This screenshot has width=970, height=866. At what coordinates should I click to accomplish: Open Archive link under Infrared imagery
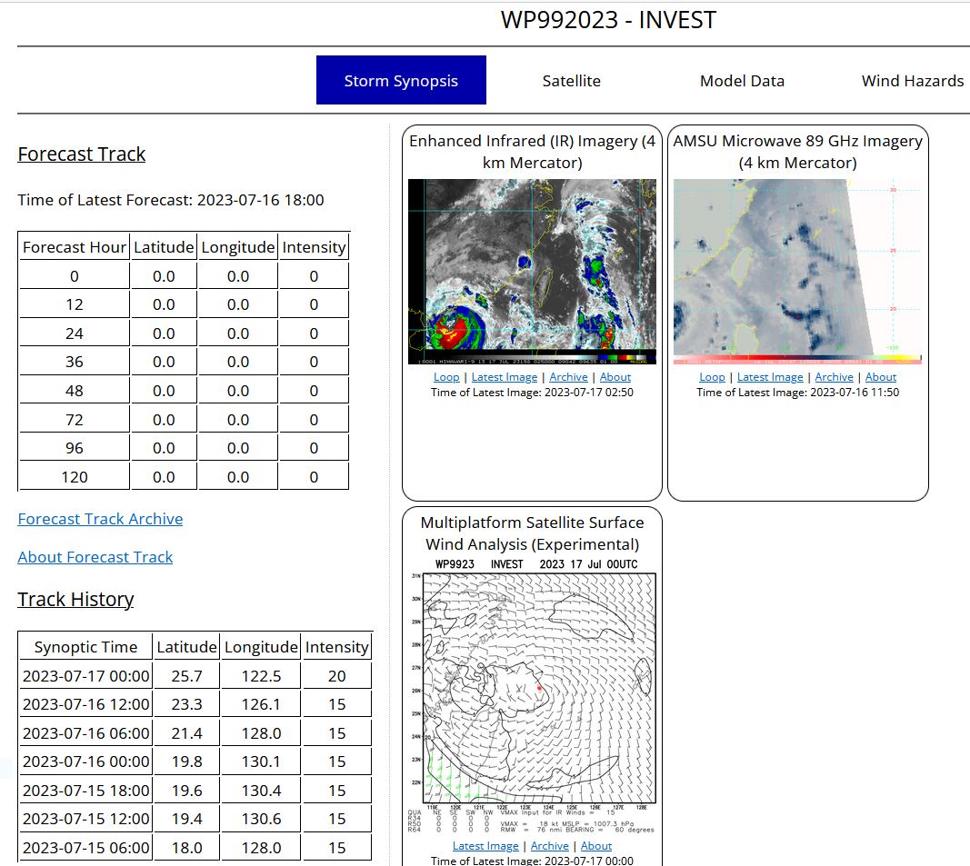point(568,377)
